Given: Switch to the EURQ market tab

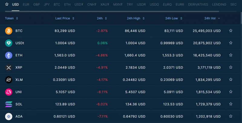Looking at the screenshot, I should tap(167, 5).
